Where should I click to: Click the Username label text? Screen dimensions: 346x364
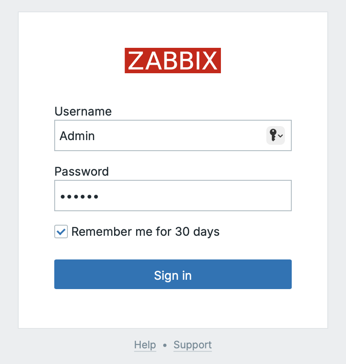click(x=83, y=111)
